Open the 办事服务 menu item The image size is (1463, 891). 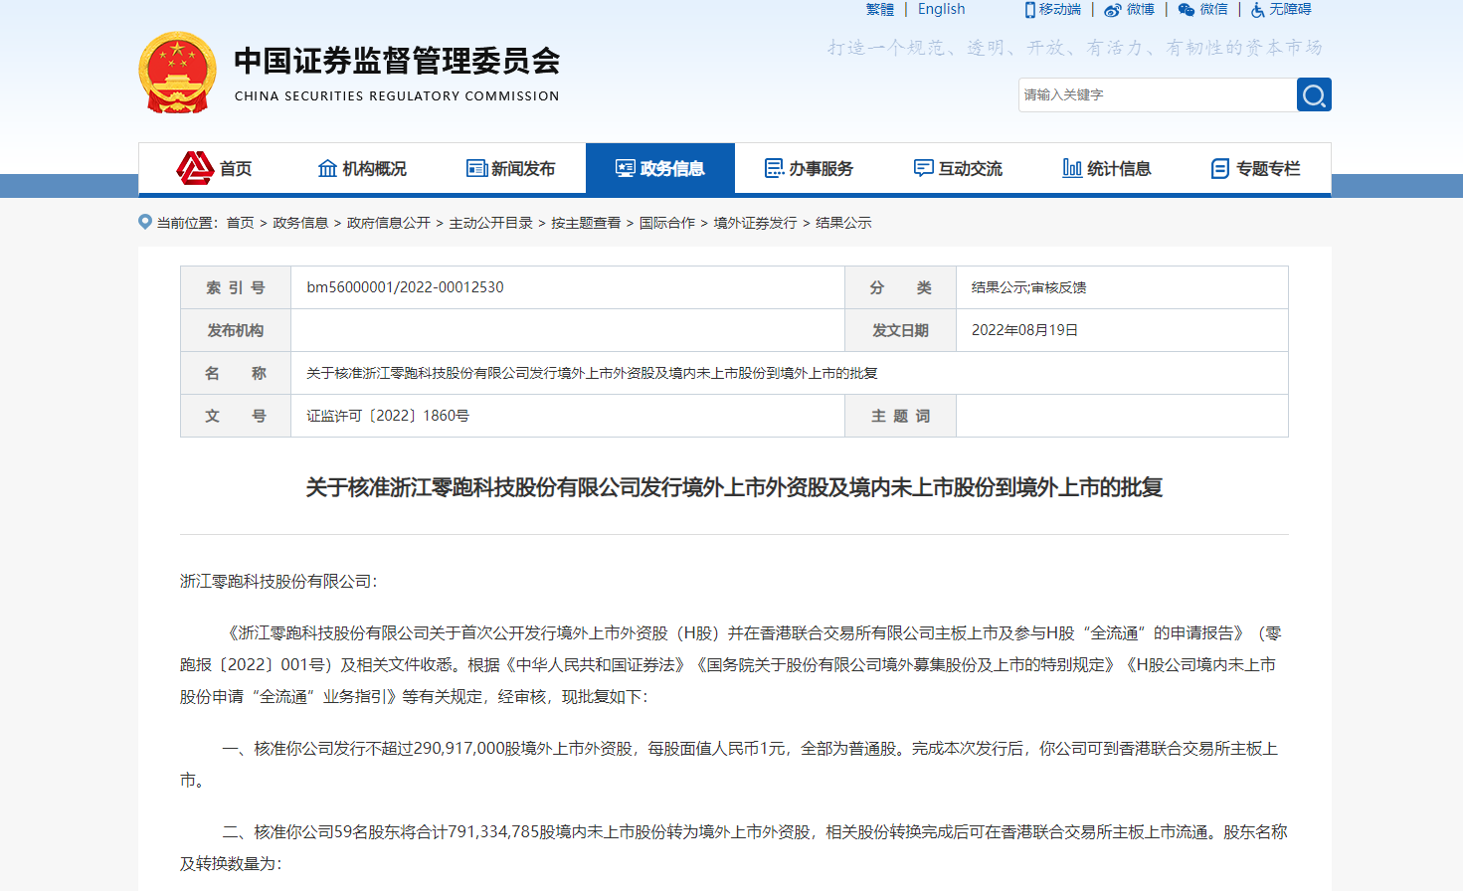[810, 169]
